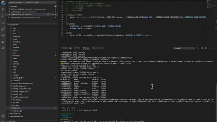
Task: Collapse the BACKEND-GO folder section
Action: pos(7,25)
